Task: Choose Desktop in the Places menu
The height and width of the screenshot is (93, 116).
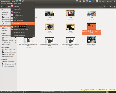Action: tap(22, 6)
